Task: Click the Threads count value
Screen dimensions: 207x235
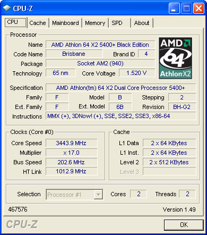Action: [x=187, y=194]
